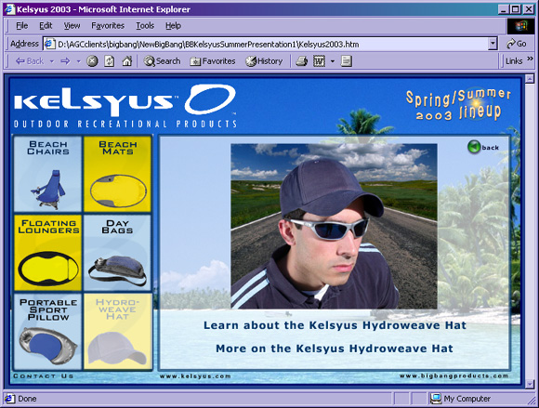Open the Forward history dropdown arrow
The image size is (539, 408).
point(78,61)
